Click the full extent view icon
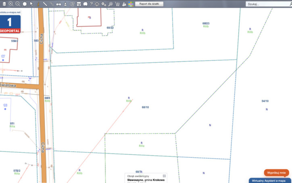292x183 pixels. (25, 4)
